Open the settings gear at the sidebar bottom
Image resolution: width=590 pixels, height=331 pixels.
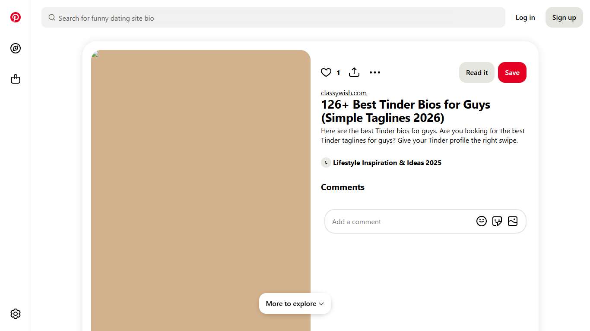tap(16, 313)
